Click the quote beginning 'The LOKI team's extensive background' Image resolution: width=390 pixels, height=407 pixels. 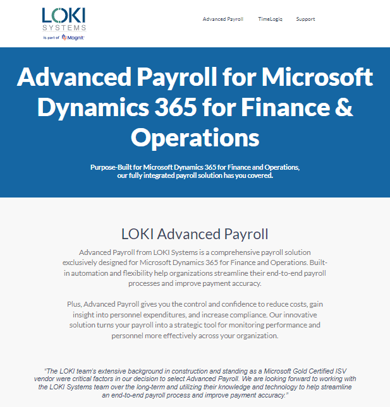point(195,383)
